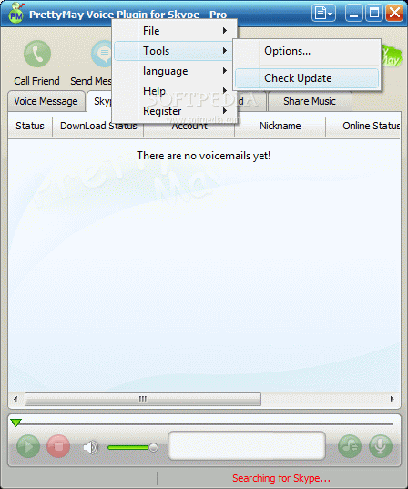Click the Send Message chat bubble icon
408x489 pixels.
tap(102, 54)
